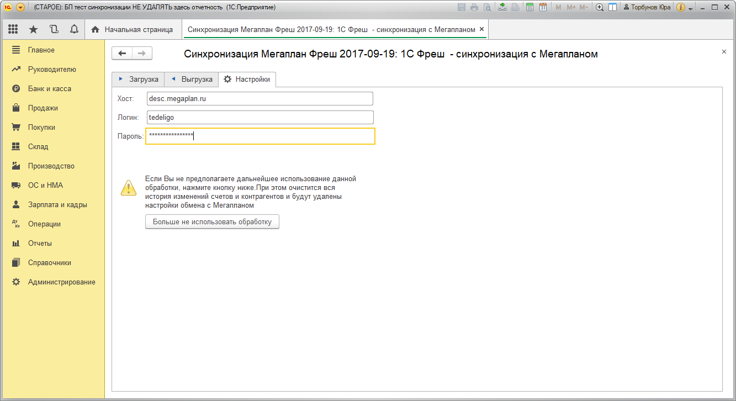Open Favorites star icon
The height and width of the screenshot is (401, 736).
point(33,29)
